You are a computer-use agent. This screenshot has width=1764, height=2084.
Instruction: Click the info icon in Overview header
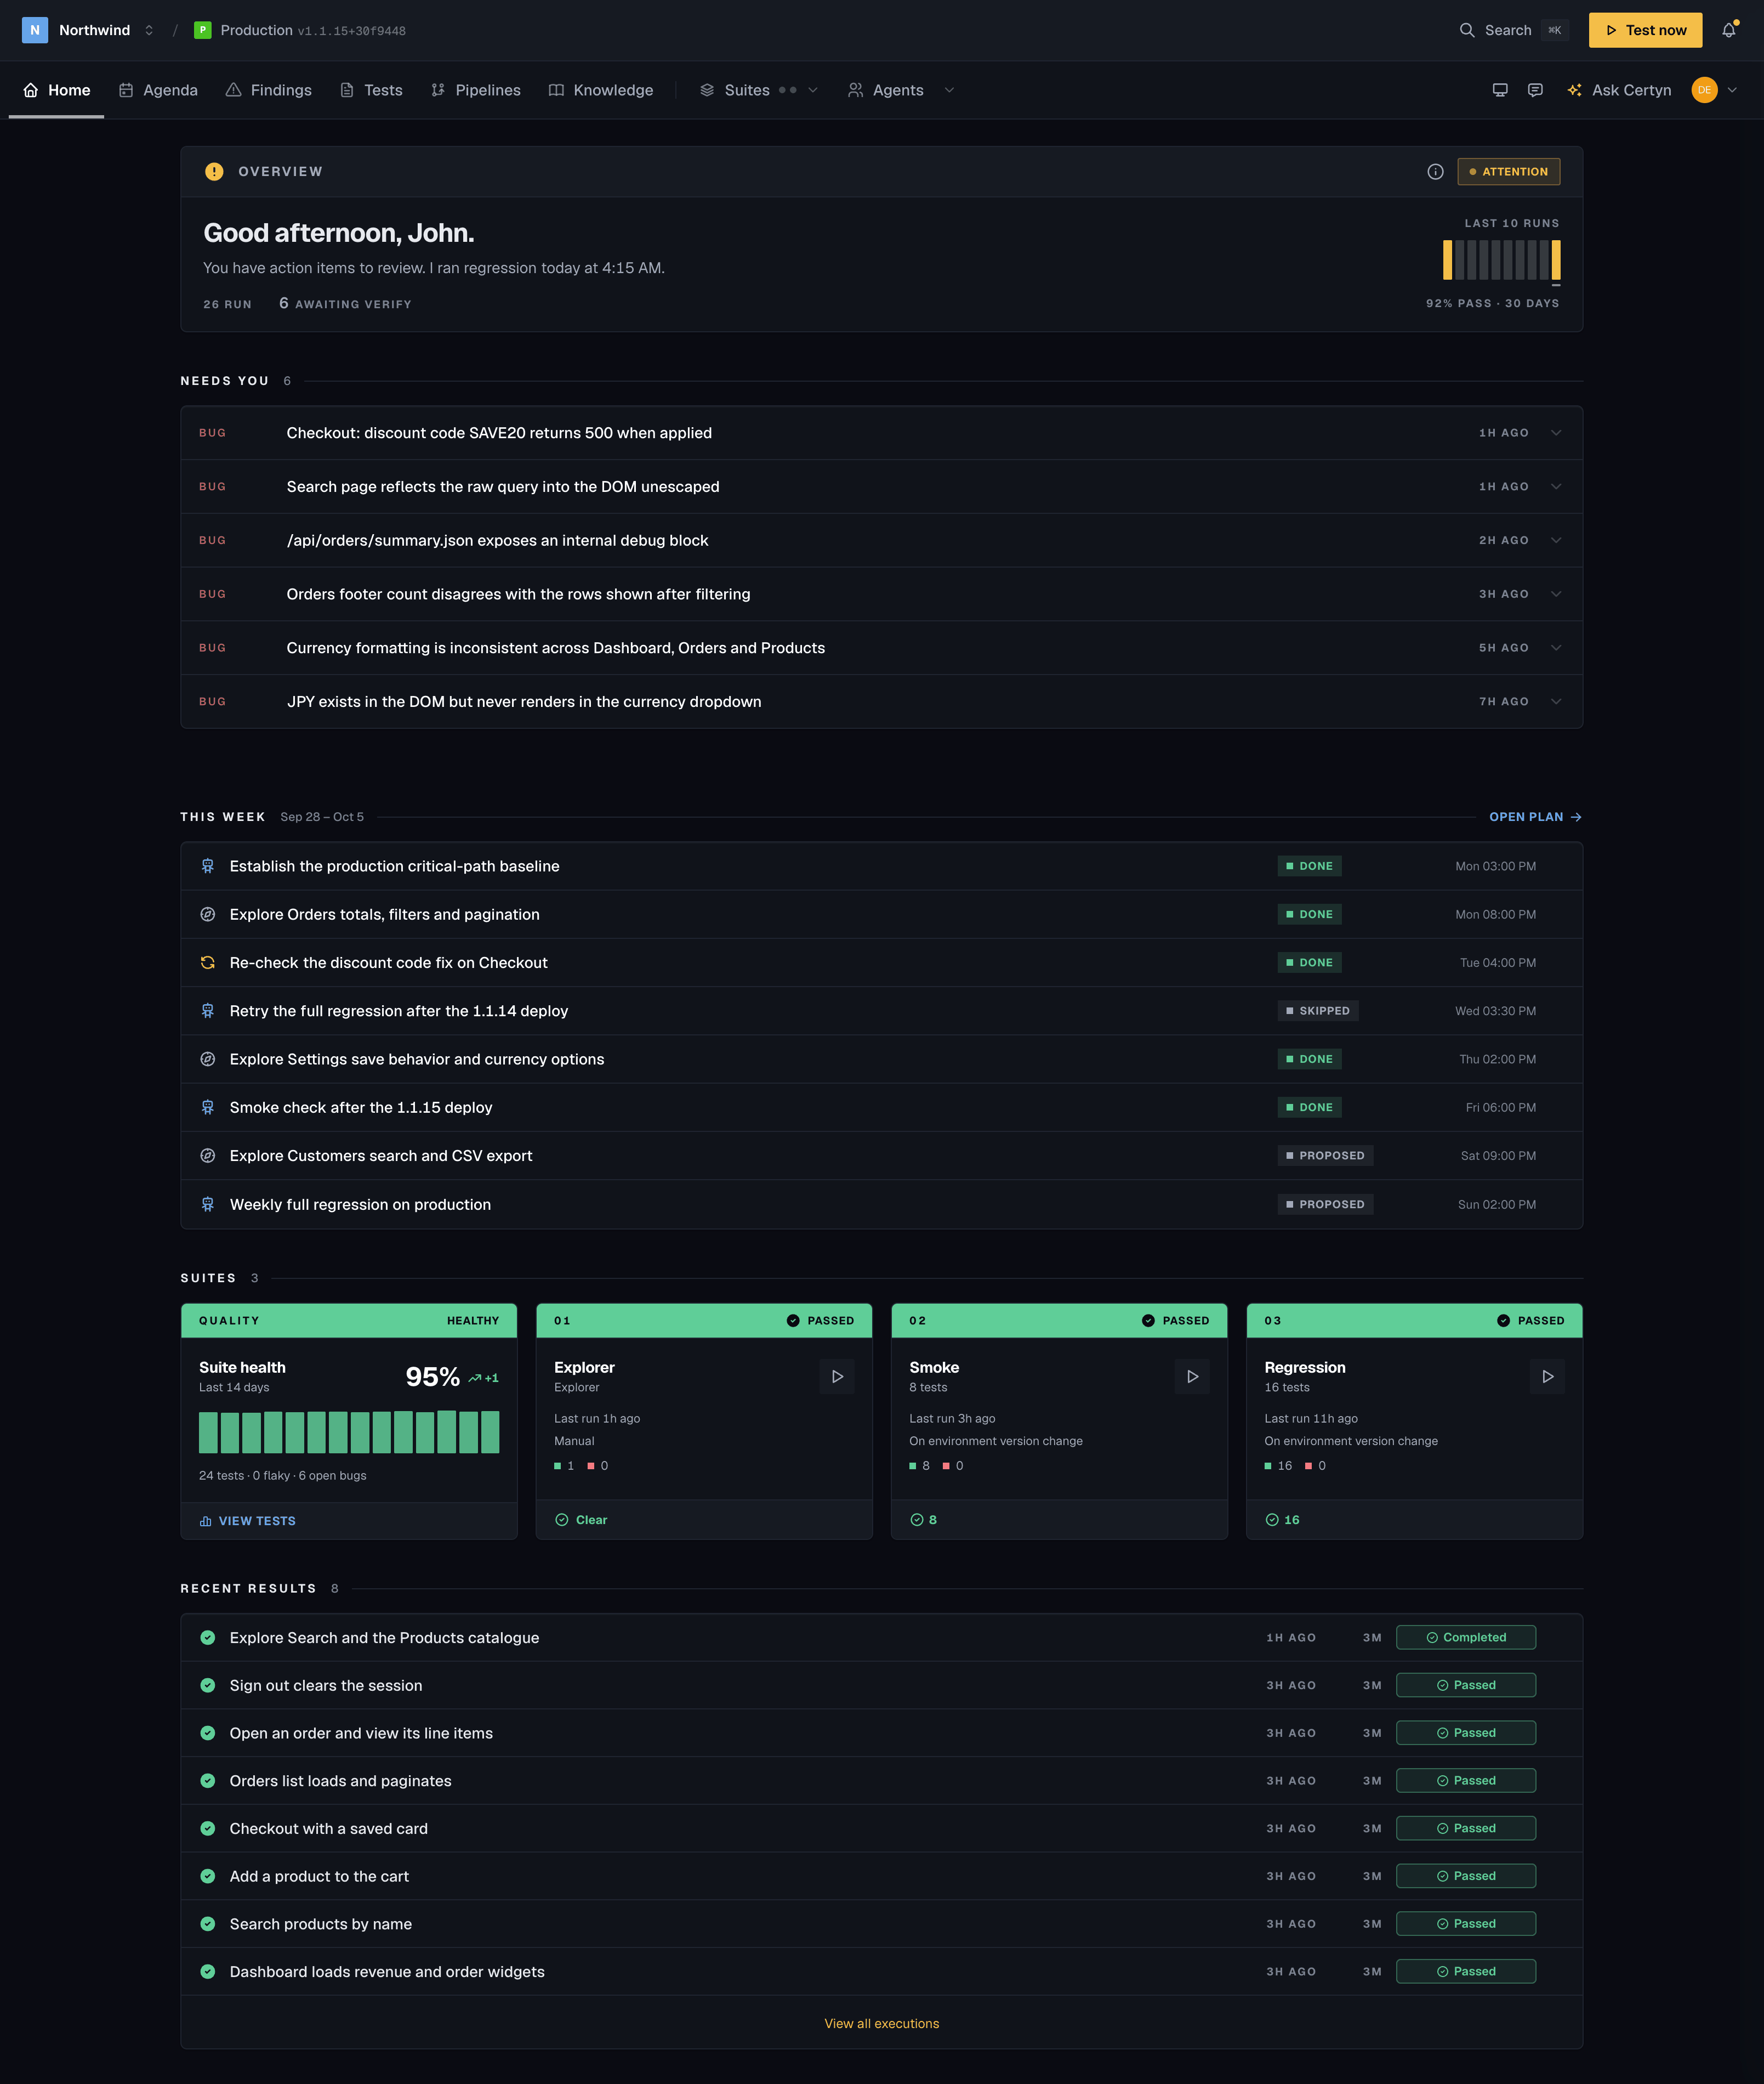[x=1435, y=172]
